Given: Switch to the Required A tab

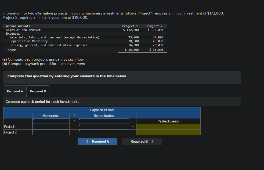Looking at the screenshot, I should click(x=15, y=91).
